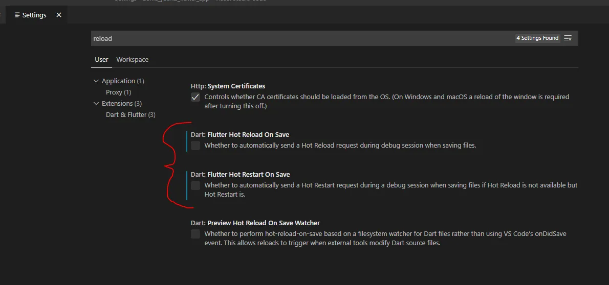609x285 pixels.
Task: Select the Extensions (3) tree label
Action: pyautogui.click(x=122, y=104)
